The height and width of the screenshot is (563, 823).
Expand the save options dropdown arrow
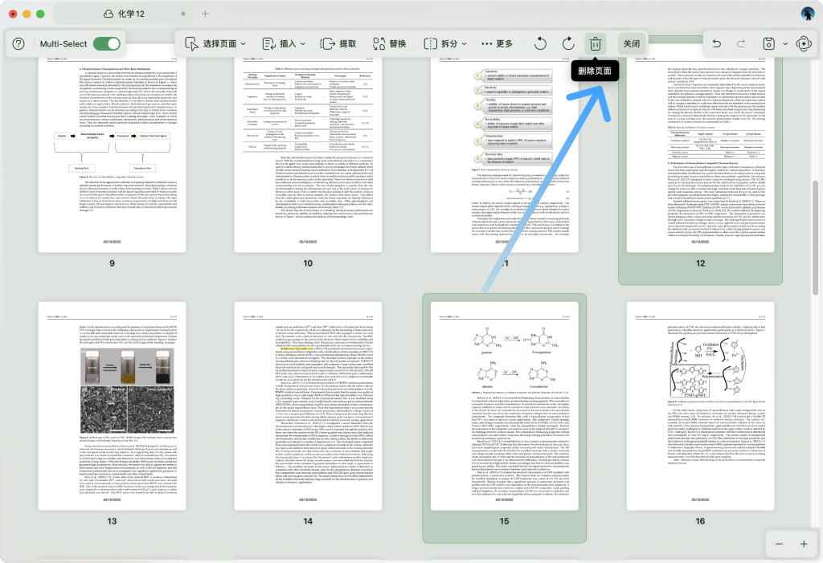pyautogui.click(x=785, y=43)
